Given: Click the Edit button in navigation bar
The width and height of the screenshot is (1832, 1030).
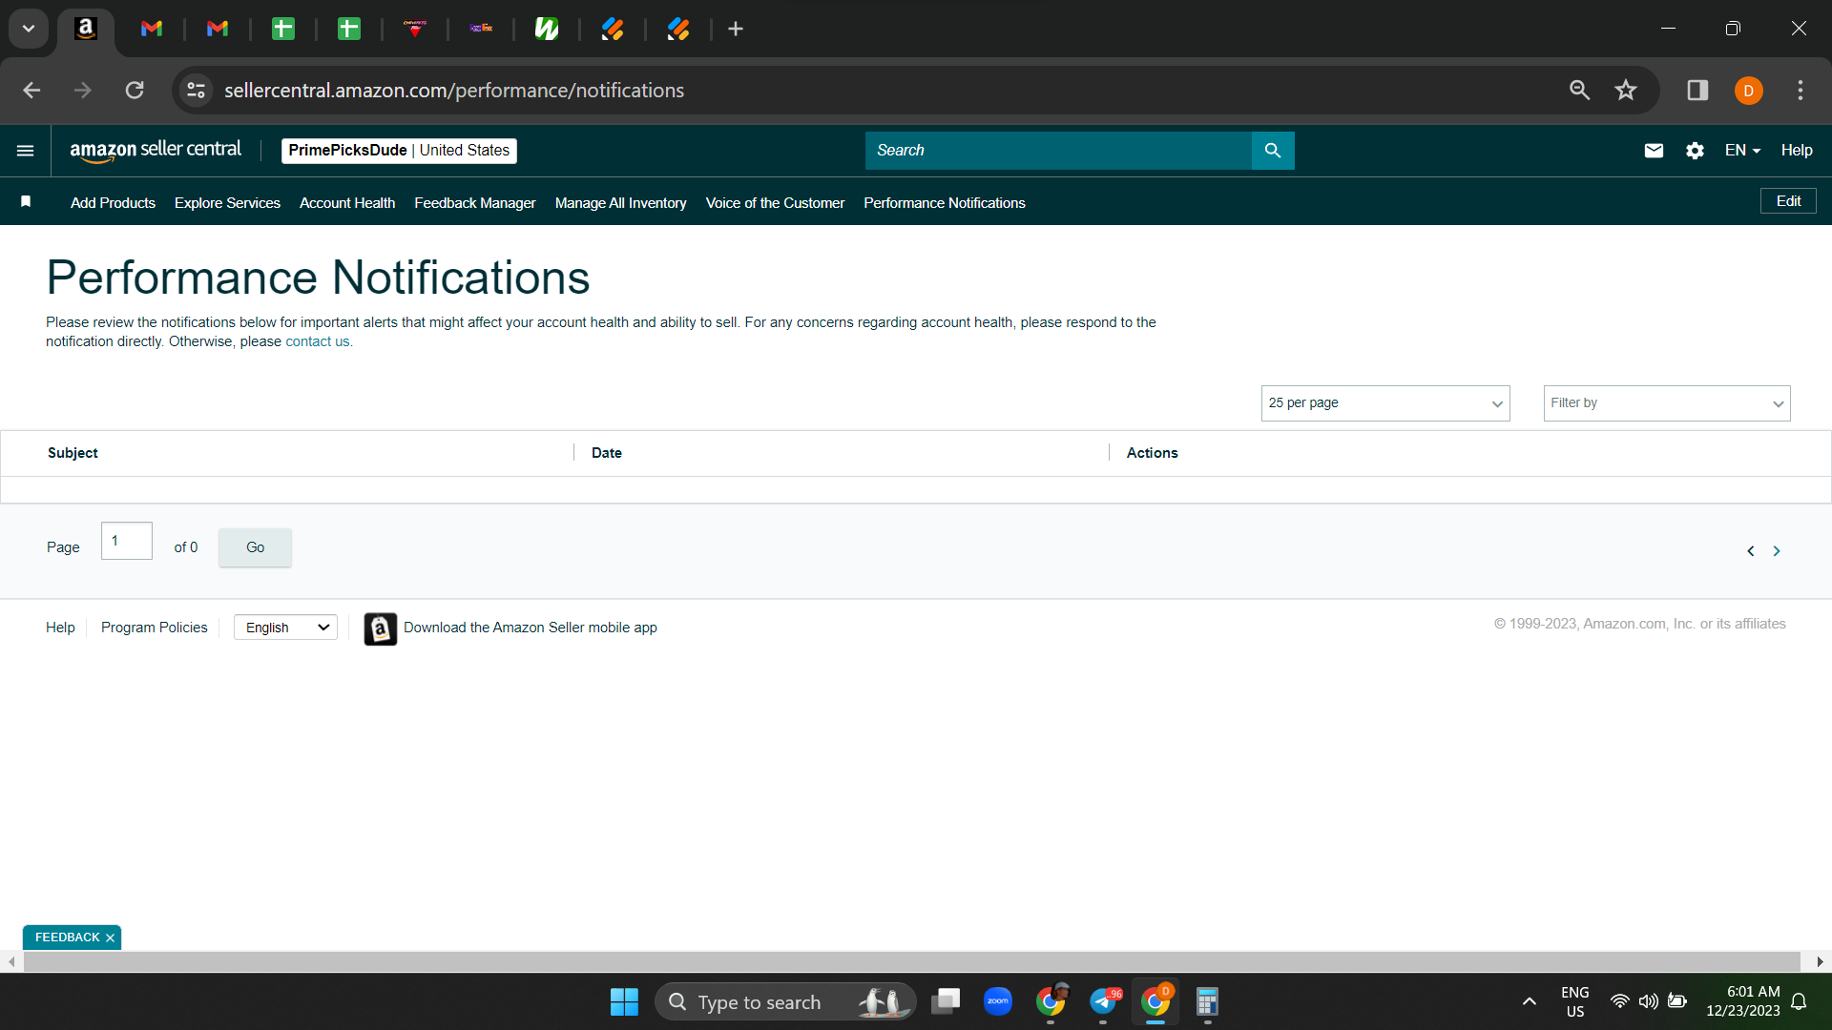Looking at the screenshot, I should pyautogui.click(x=1788, y=201).
